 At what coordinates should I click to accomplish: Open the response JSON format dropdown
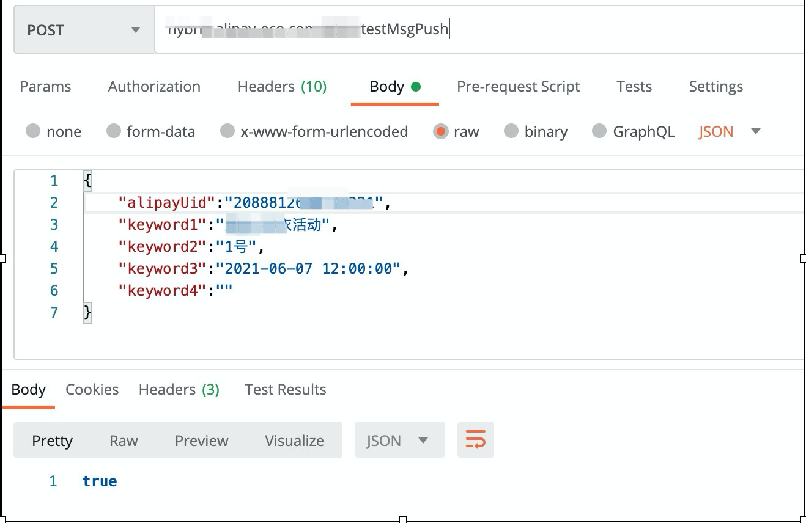click(x=399, y=441)
